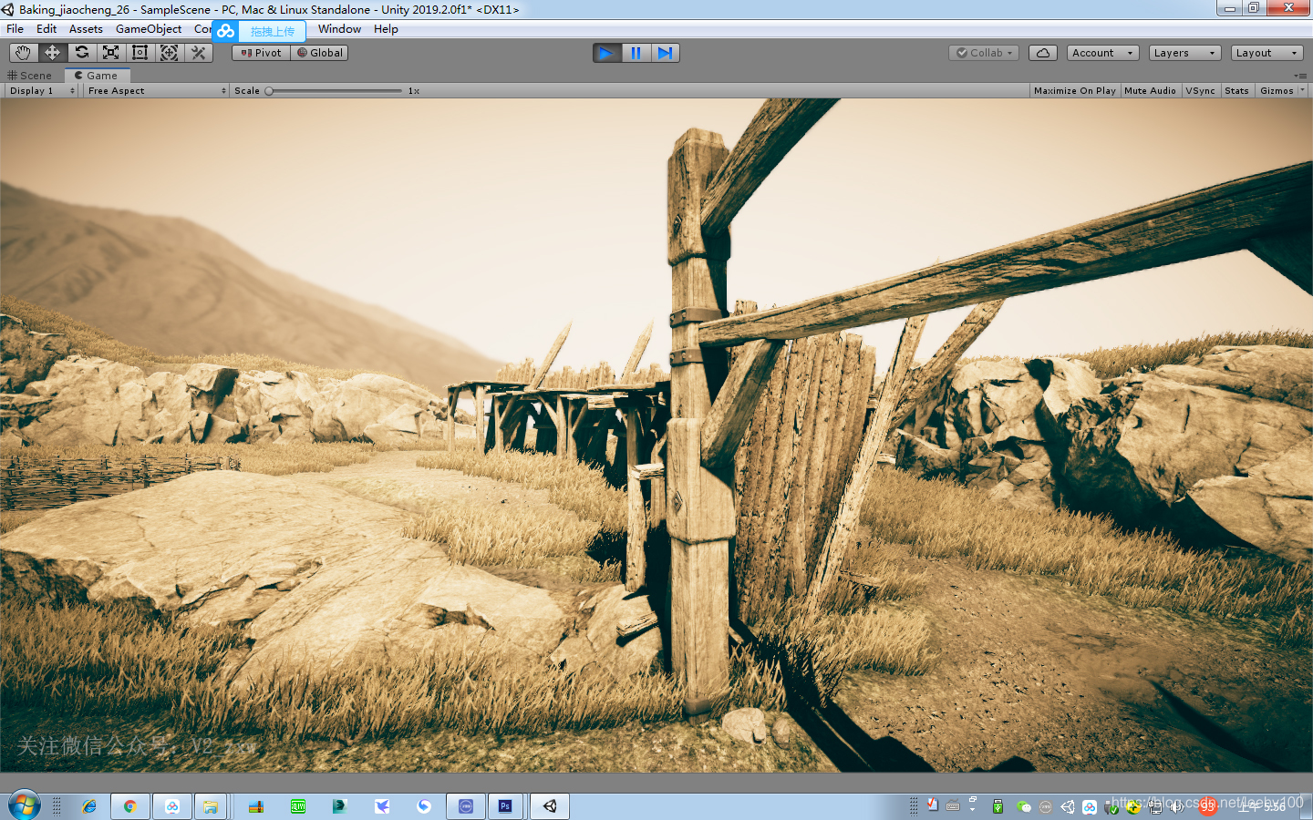Select the Rect transform tool
The image size is (1313, 820).
pos(140,53)
